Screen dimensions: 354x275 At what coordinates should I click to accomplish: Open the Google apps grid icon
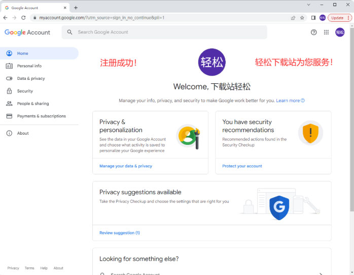pyautogui.click(x=326, y=33)
